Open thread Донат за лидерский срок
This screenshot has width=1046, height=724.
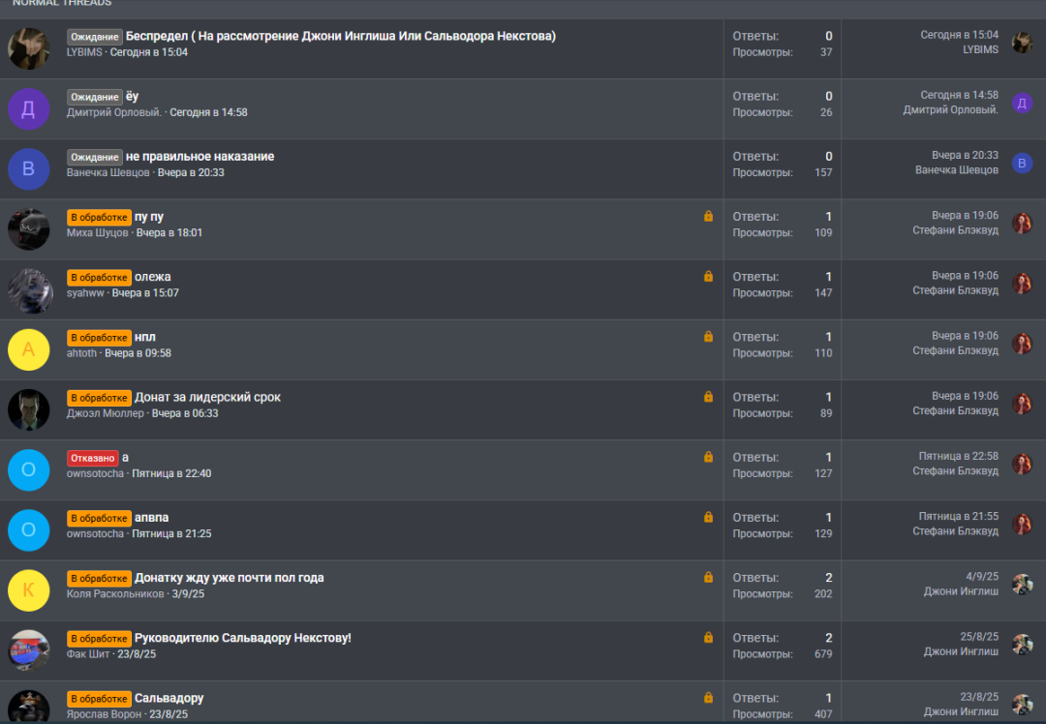click(x=207, y=398)
